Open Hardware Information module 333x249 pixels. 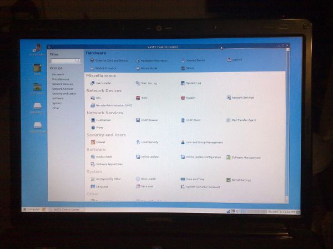[x=152, y=60]
